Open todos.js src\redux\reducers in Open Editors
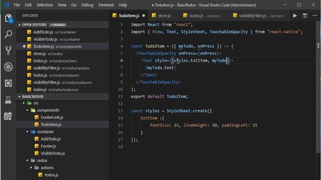The image size is (321, 180). [62, 75]
